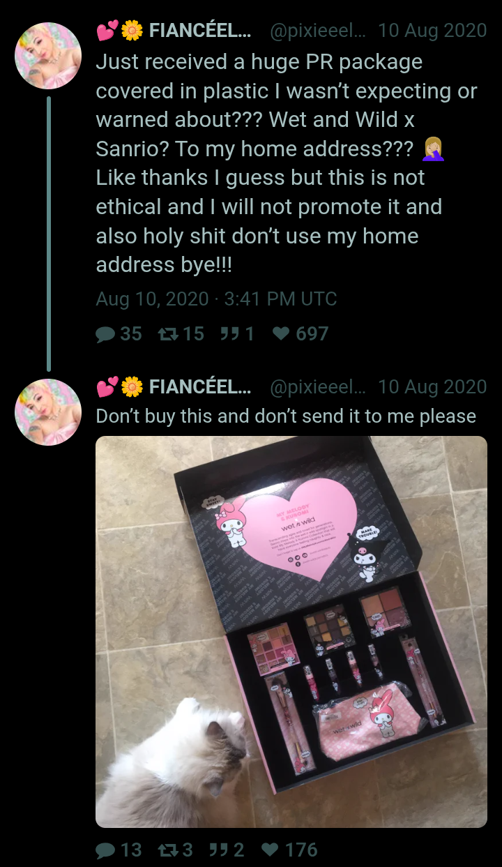Viewport: 502px width, 867px height.
Task: Open the 10 Aug 2020 date on the first tweet
Action: 432,31
